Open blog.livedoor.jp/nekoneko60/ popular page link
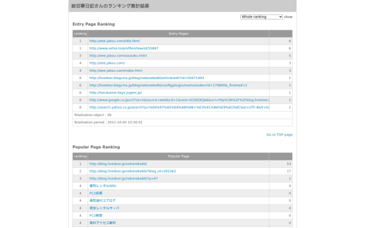Screen dimensions: 365x228 coord(118,164)
